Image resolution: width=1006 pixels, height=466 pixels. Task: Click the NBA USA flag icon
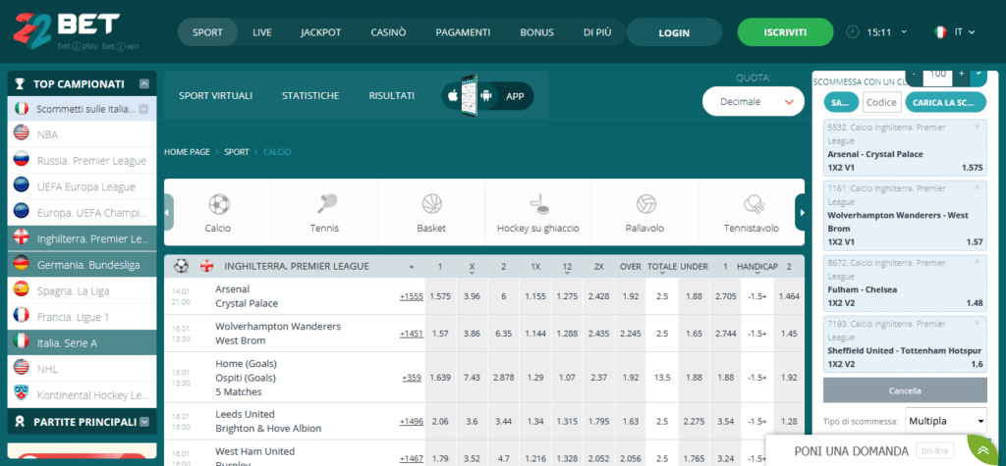coord(22,134)
